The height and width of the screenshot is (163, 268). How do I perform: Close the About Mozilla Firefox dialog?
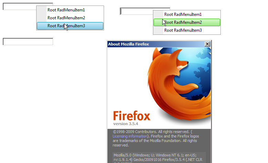tap(207, 44)
